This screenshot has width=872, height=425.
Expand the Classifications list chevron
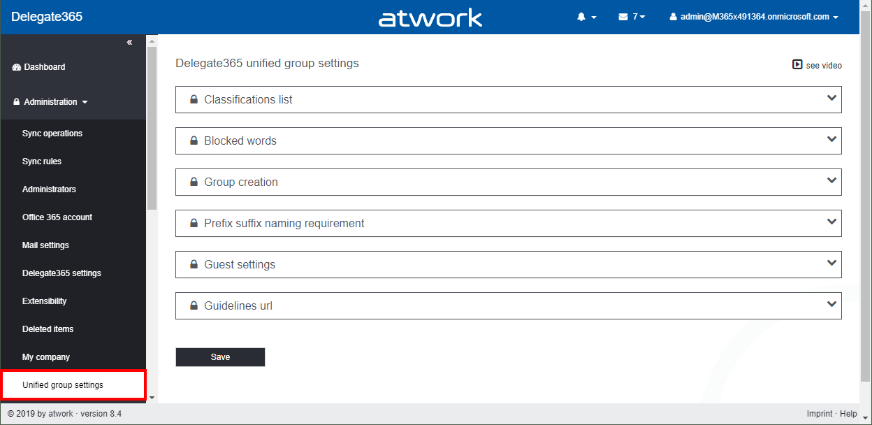(831, 98)
